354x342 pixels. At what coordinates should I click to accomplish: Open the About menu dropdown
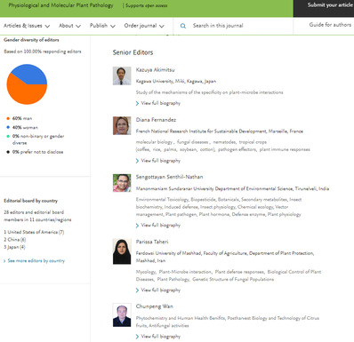tap(69, 26)
